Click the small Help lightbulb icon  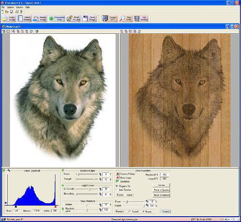[x=21, y=12]
